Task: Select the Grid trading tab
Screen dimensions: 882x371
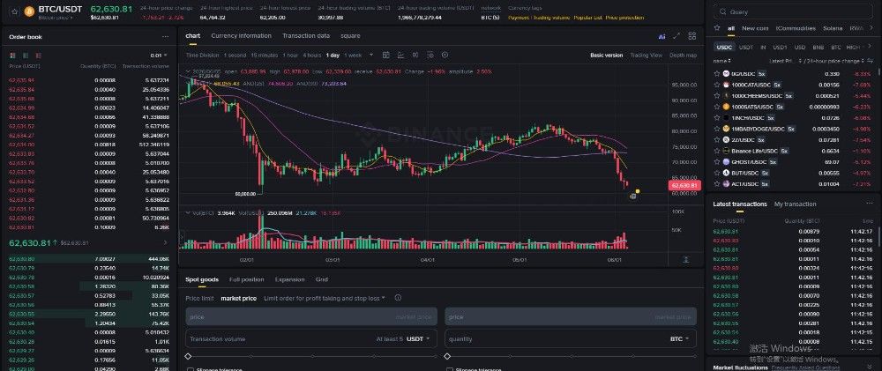Action: (322, 279)
